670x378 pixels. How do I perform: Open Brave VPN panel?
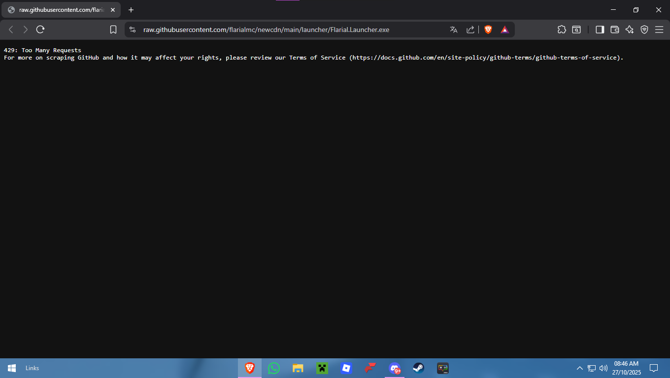pyautogui.click(x=644, y=30)
